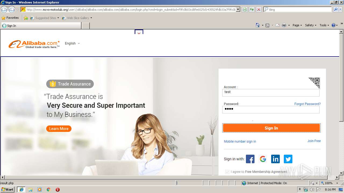Image resolution: width=344 pixels, height=193 pixels.
Task: Click the IE Back navigation button
Action: 4,9
